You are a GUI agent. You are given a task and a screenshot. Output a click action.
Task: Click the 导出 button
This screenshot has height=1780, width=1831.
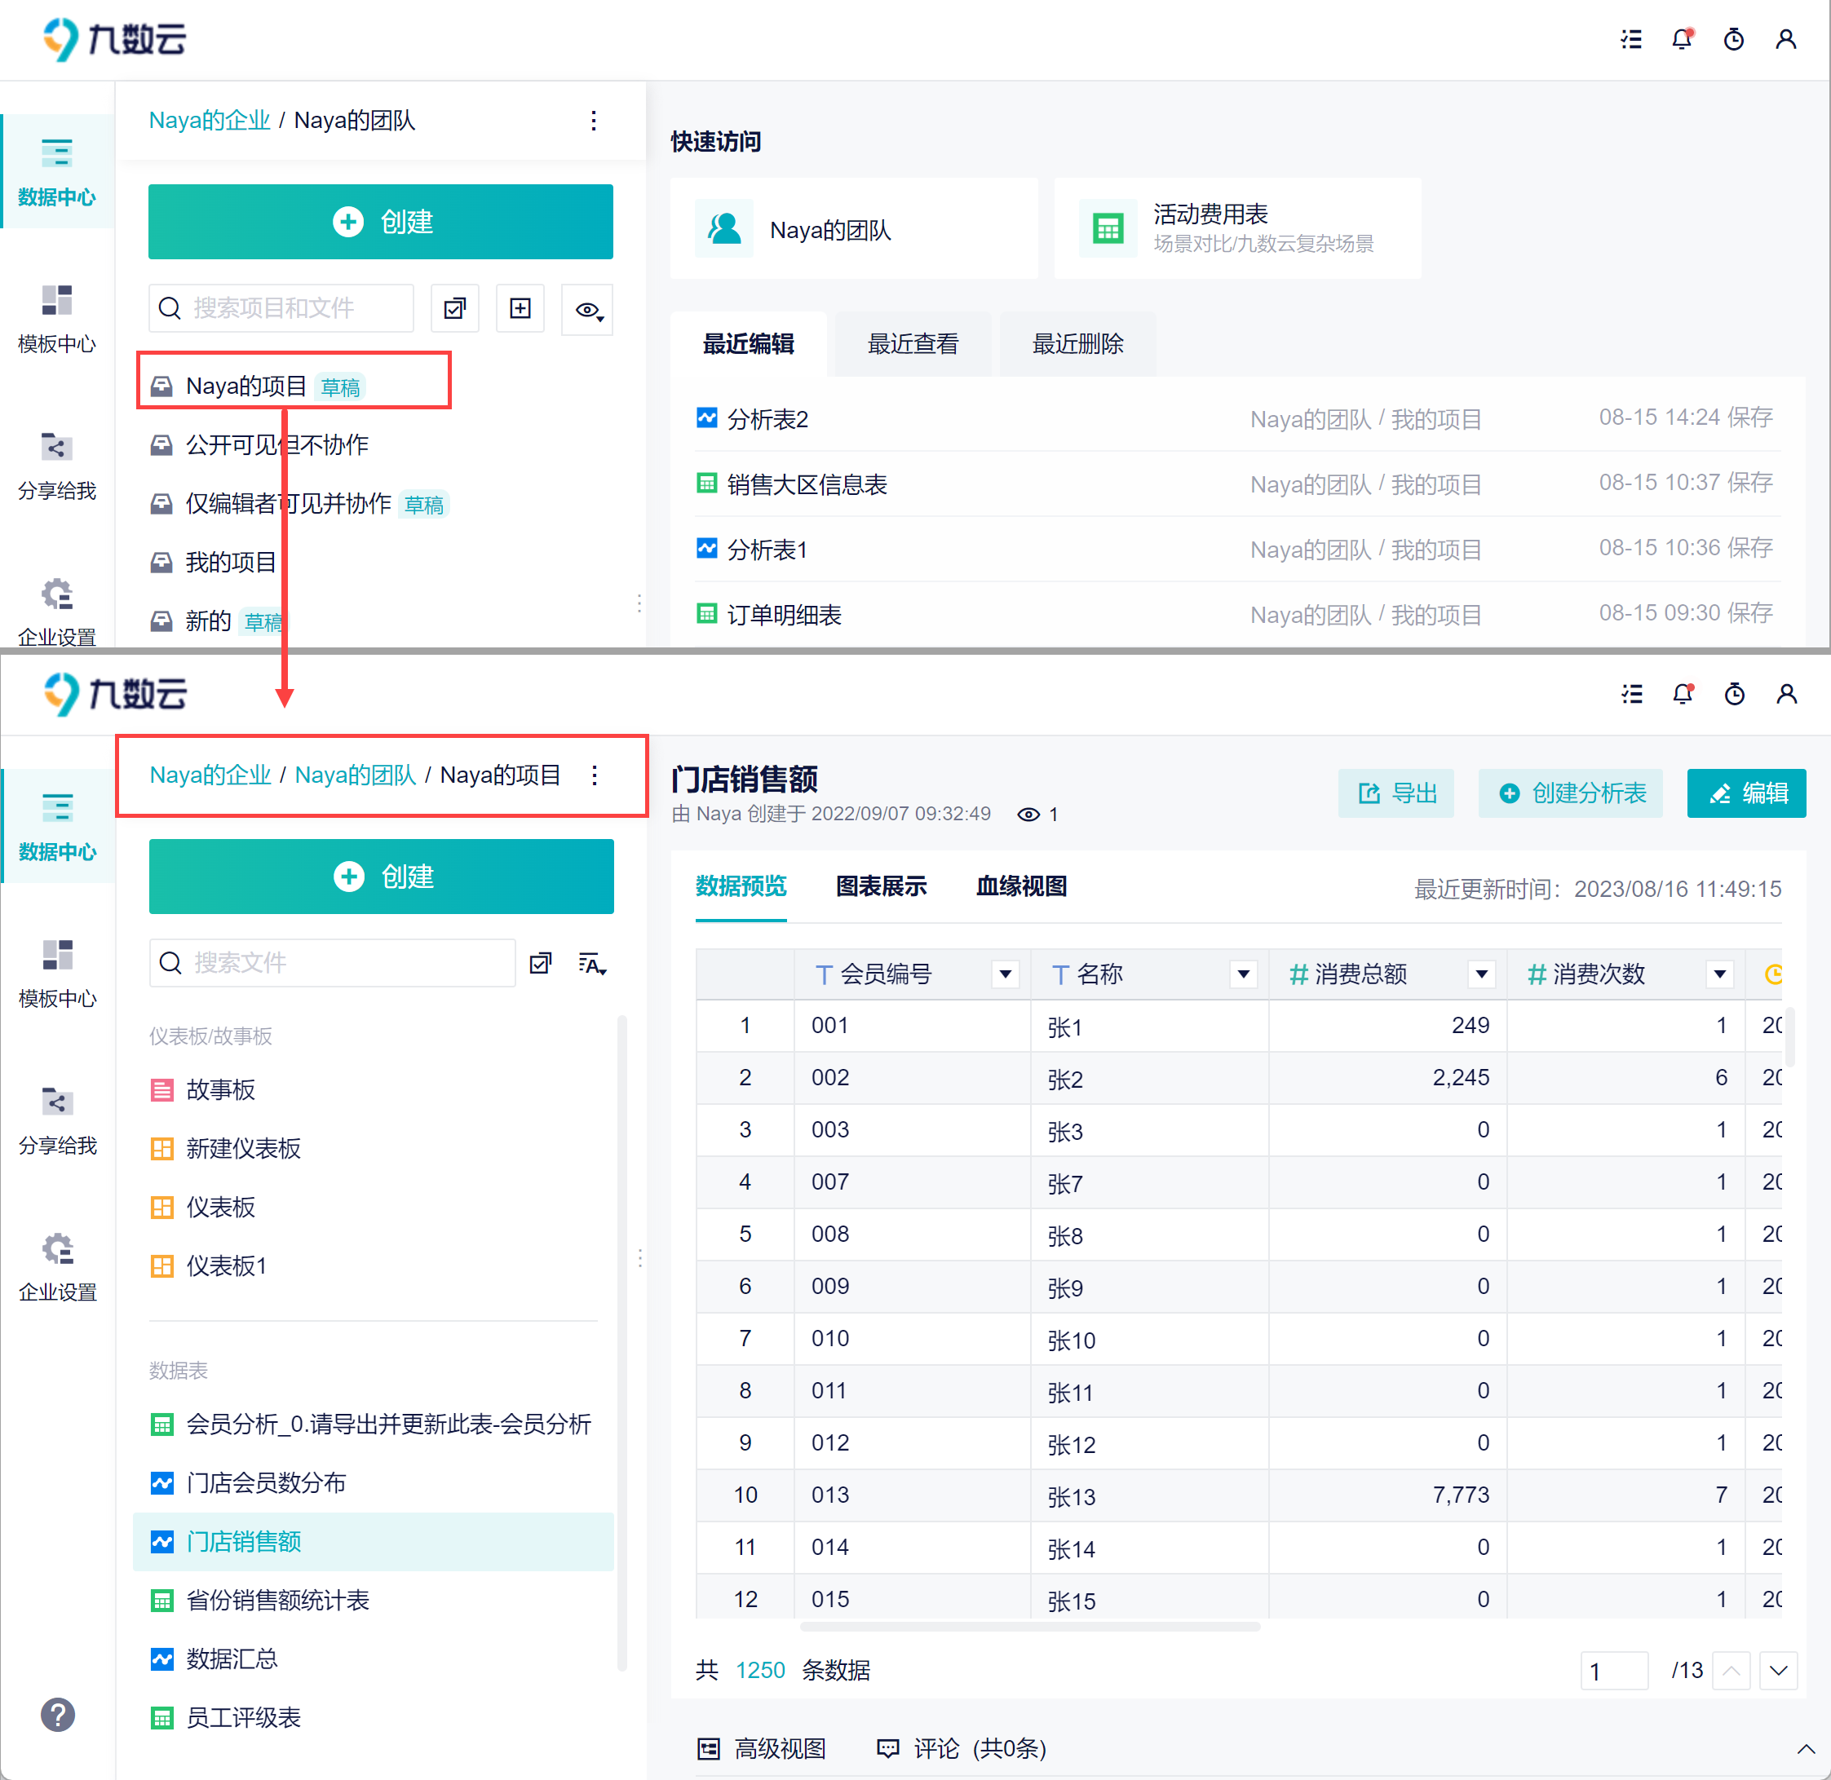click(x=1395, y=793)
